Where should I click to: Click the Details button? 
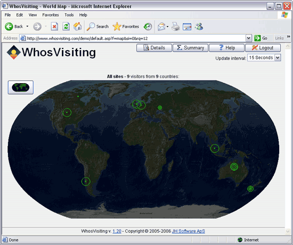pos(154,48)
